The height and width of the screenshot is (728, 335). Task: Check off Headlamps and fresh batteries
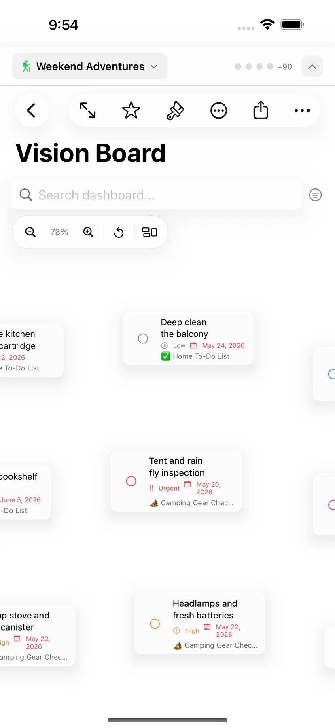pyautogui.click(x=155, y=624)
